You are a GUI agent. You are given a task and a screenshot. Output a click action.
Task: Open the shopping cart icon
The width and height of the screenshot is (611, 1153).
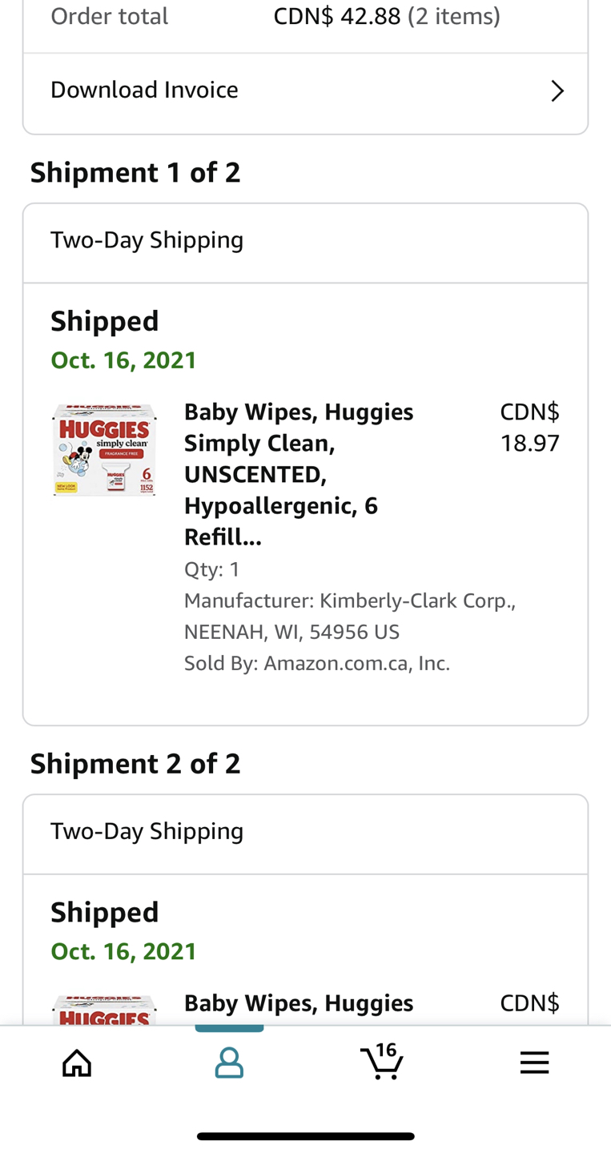click(381, 1062)
